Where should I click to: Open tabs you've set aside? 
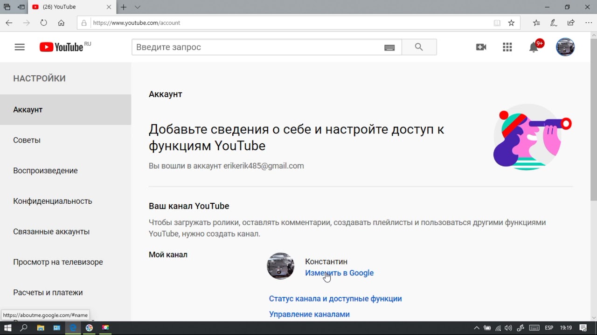pos(7,7)
